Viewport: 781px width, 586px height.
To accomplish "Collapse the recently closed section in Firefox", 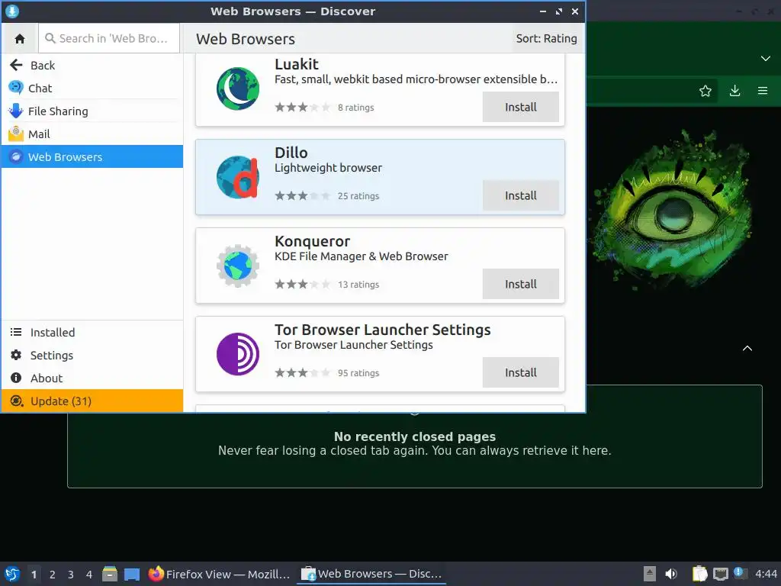I will 747,348.
